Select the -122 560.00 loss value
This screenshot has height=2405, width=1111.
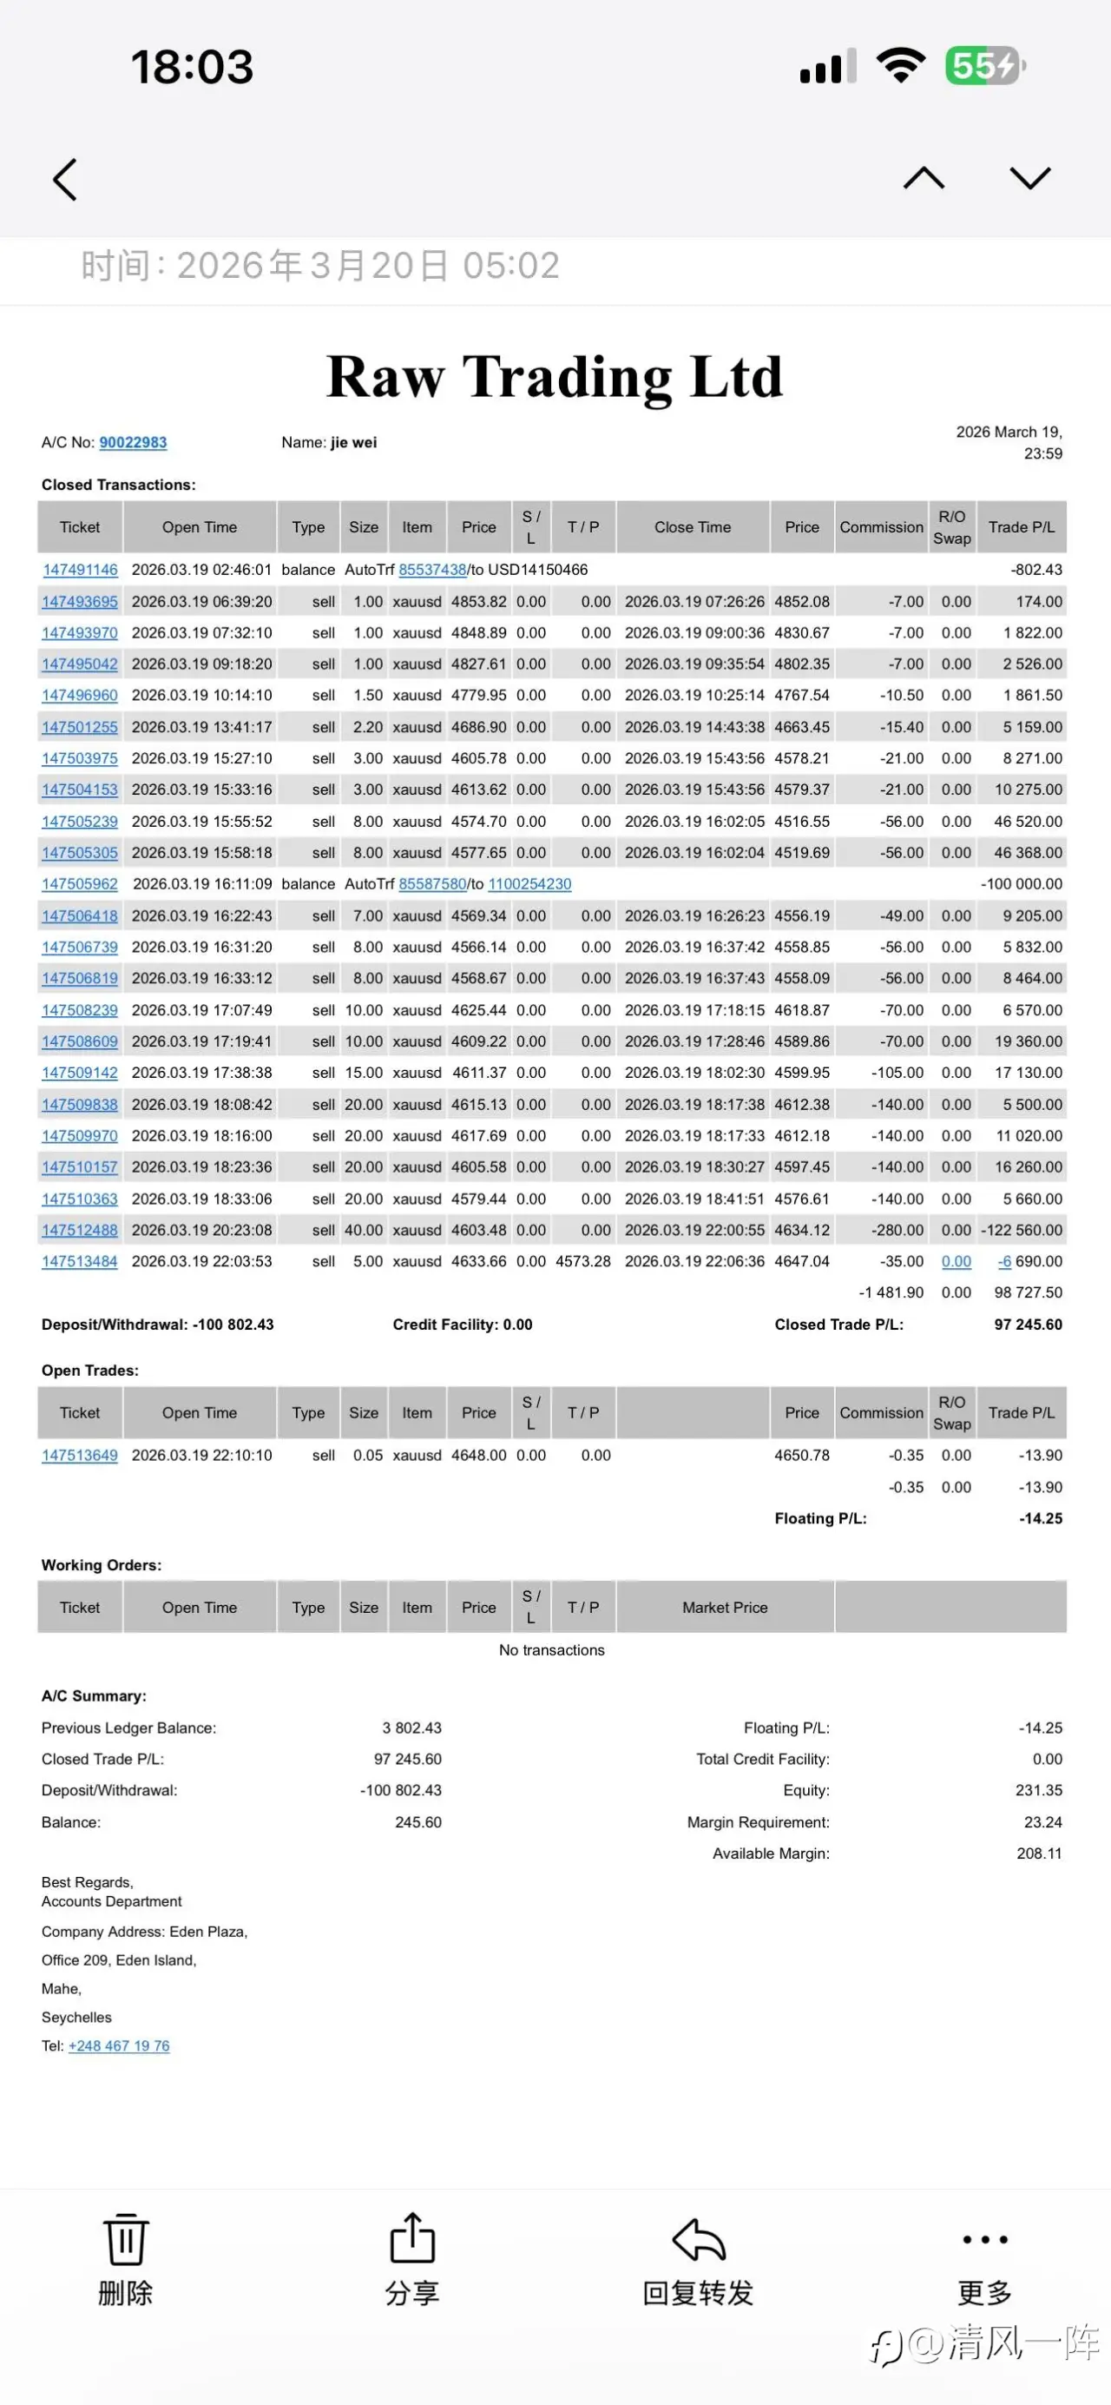coord(1022,1231)
